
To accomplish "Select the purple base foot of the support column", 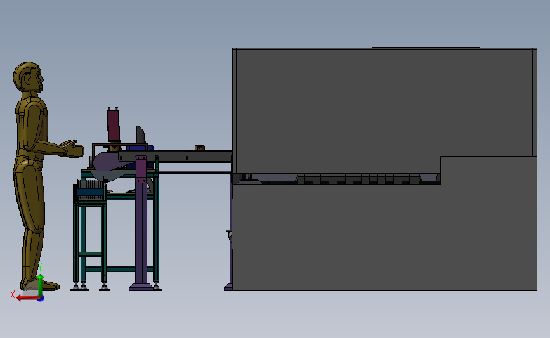I will point(141,287).
